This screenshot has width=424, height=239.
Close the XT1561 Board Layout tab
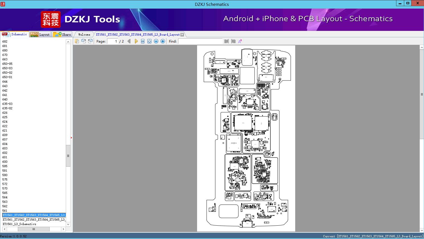click(182, 35)
